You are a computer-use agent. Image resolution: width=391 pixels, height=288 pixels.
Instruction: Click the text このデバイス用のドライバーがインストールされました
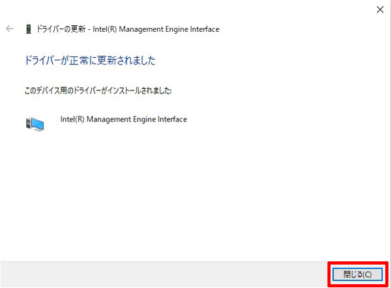93,91
